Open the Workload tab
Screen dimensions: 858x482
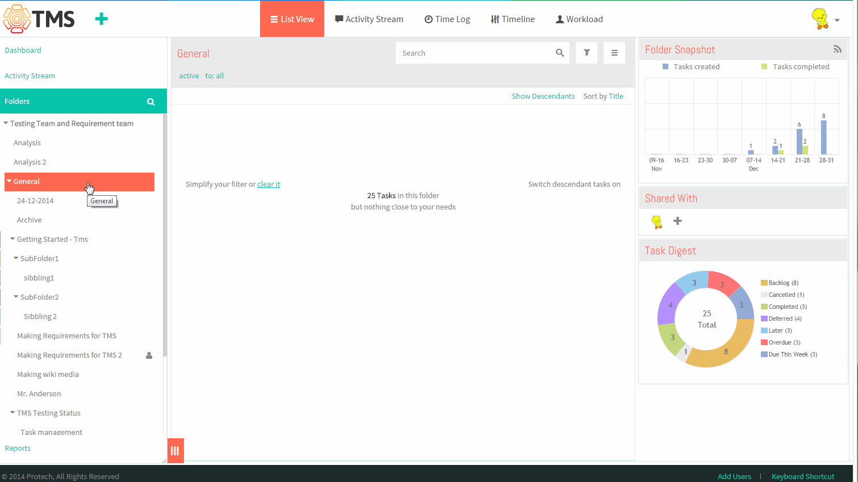579,19
